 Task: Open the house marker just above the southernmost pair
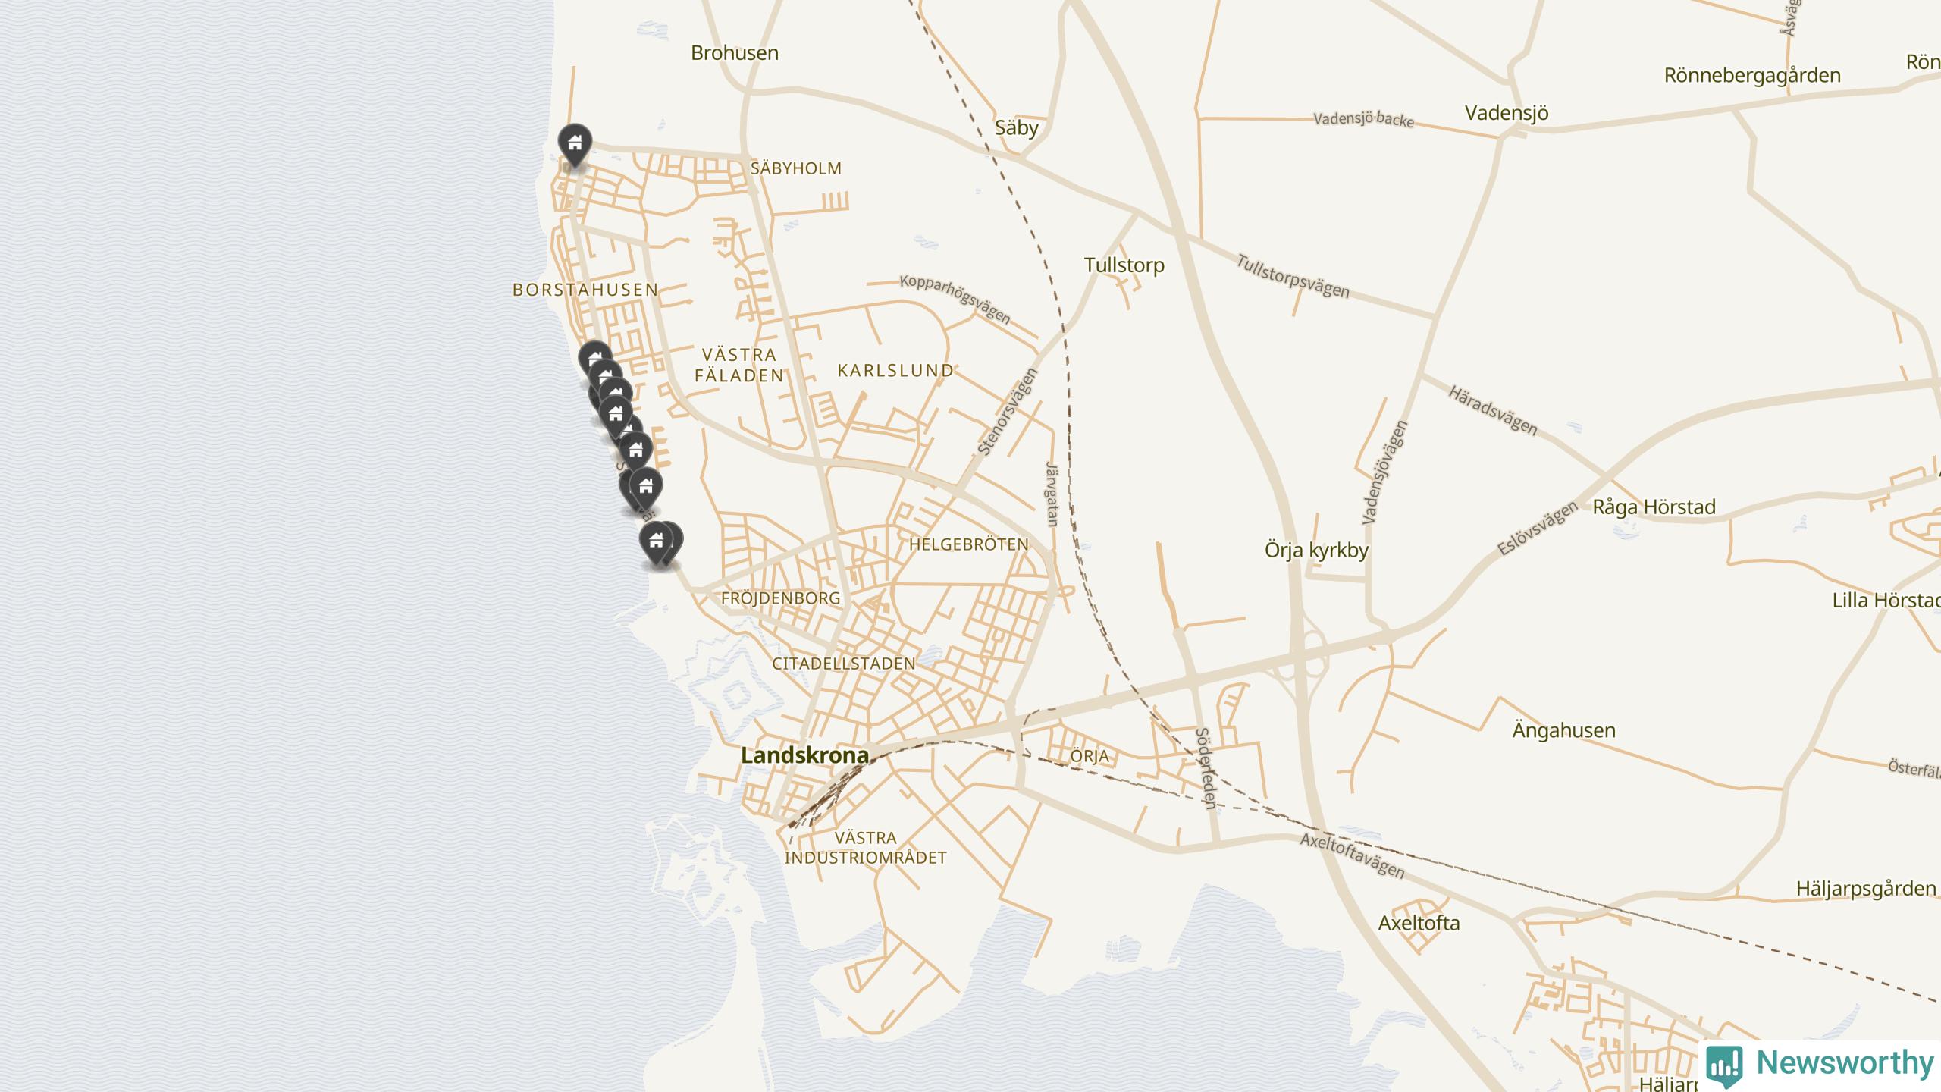click(646, 487)
